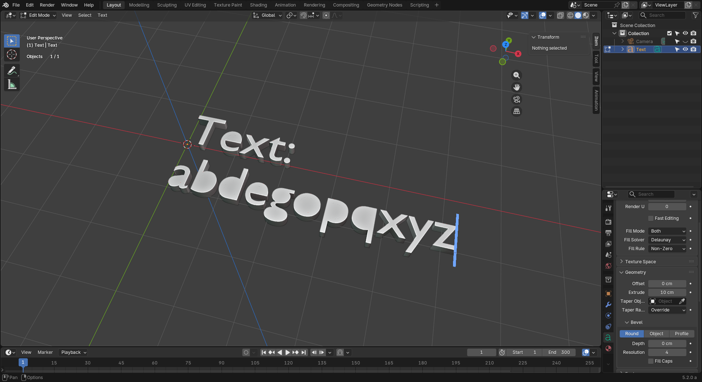Click the End frame 300 field
Viewport: 702px width, 382px height.
tap(559, 352)
